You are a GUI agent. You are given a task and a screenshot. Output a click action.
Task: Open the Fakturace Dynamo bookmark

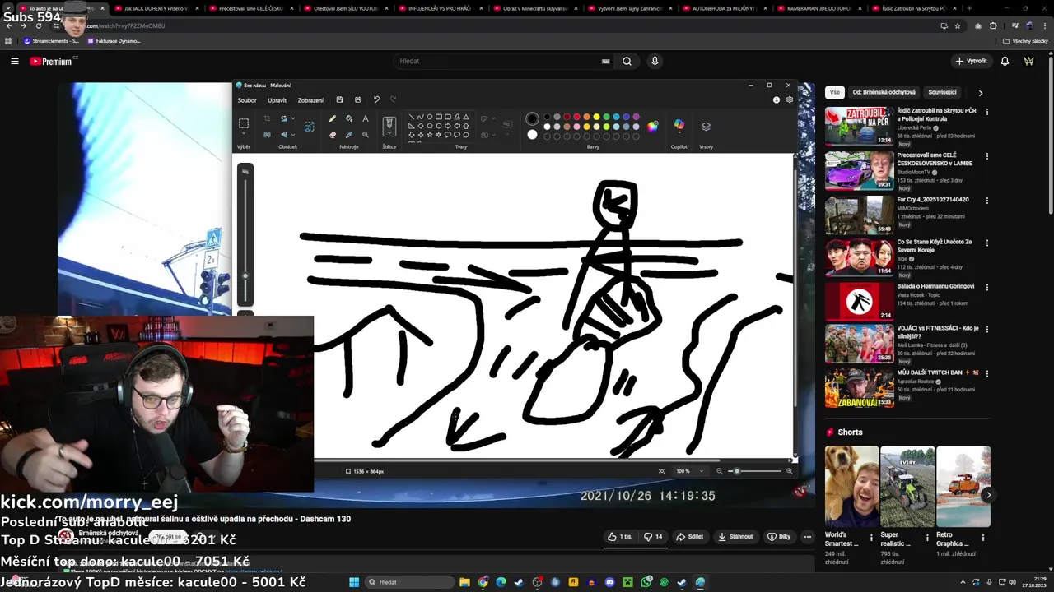tap(113, 40)
